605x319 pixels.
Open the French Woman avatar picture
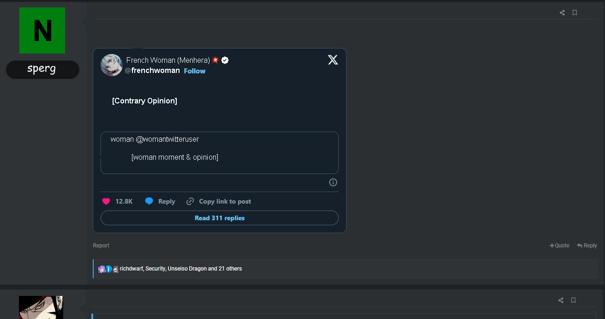pos(111,65)
